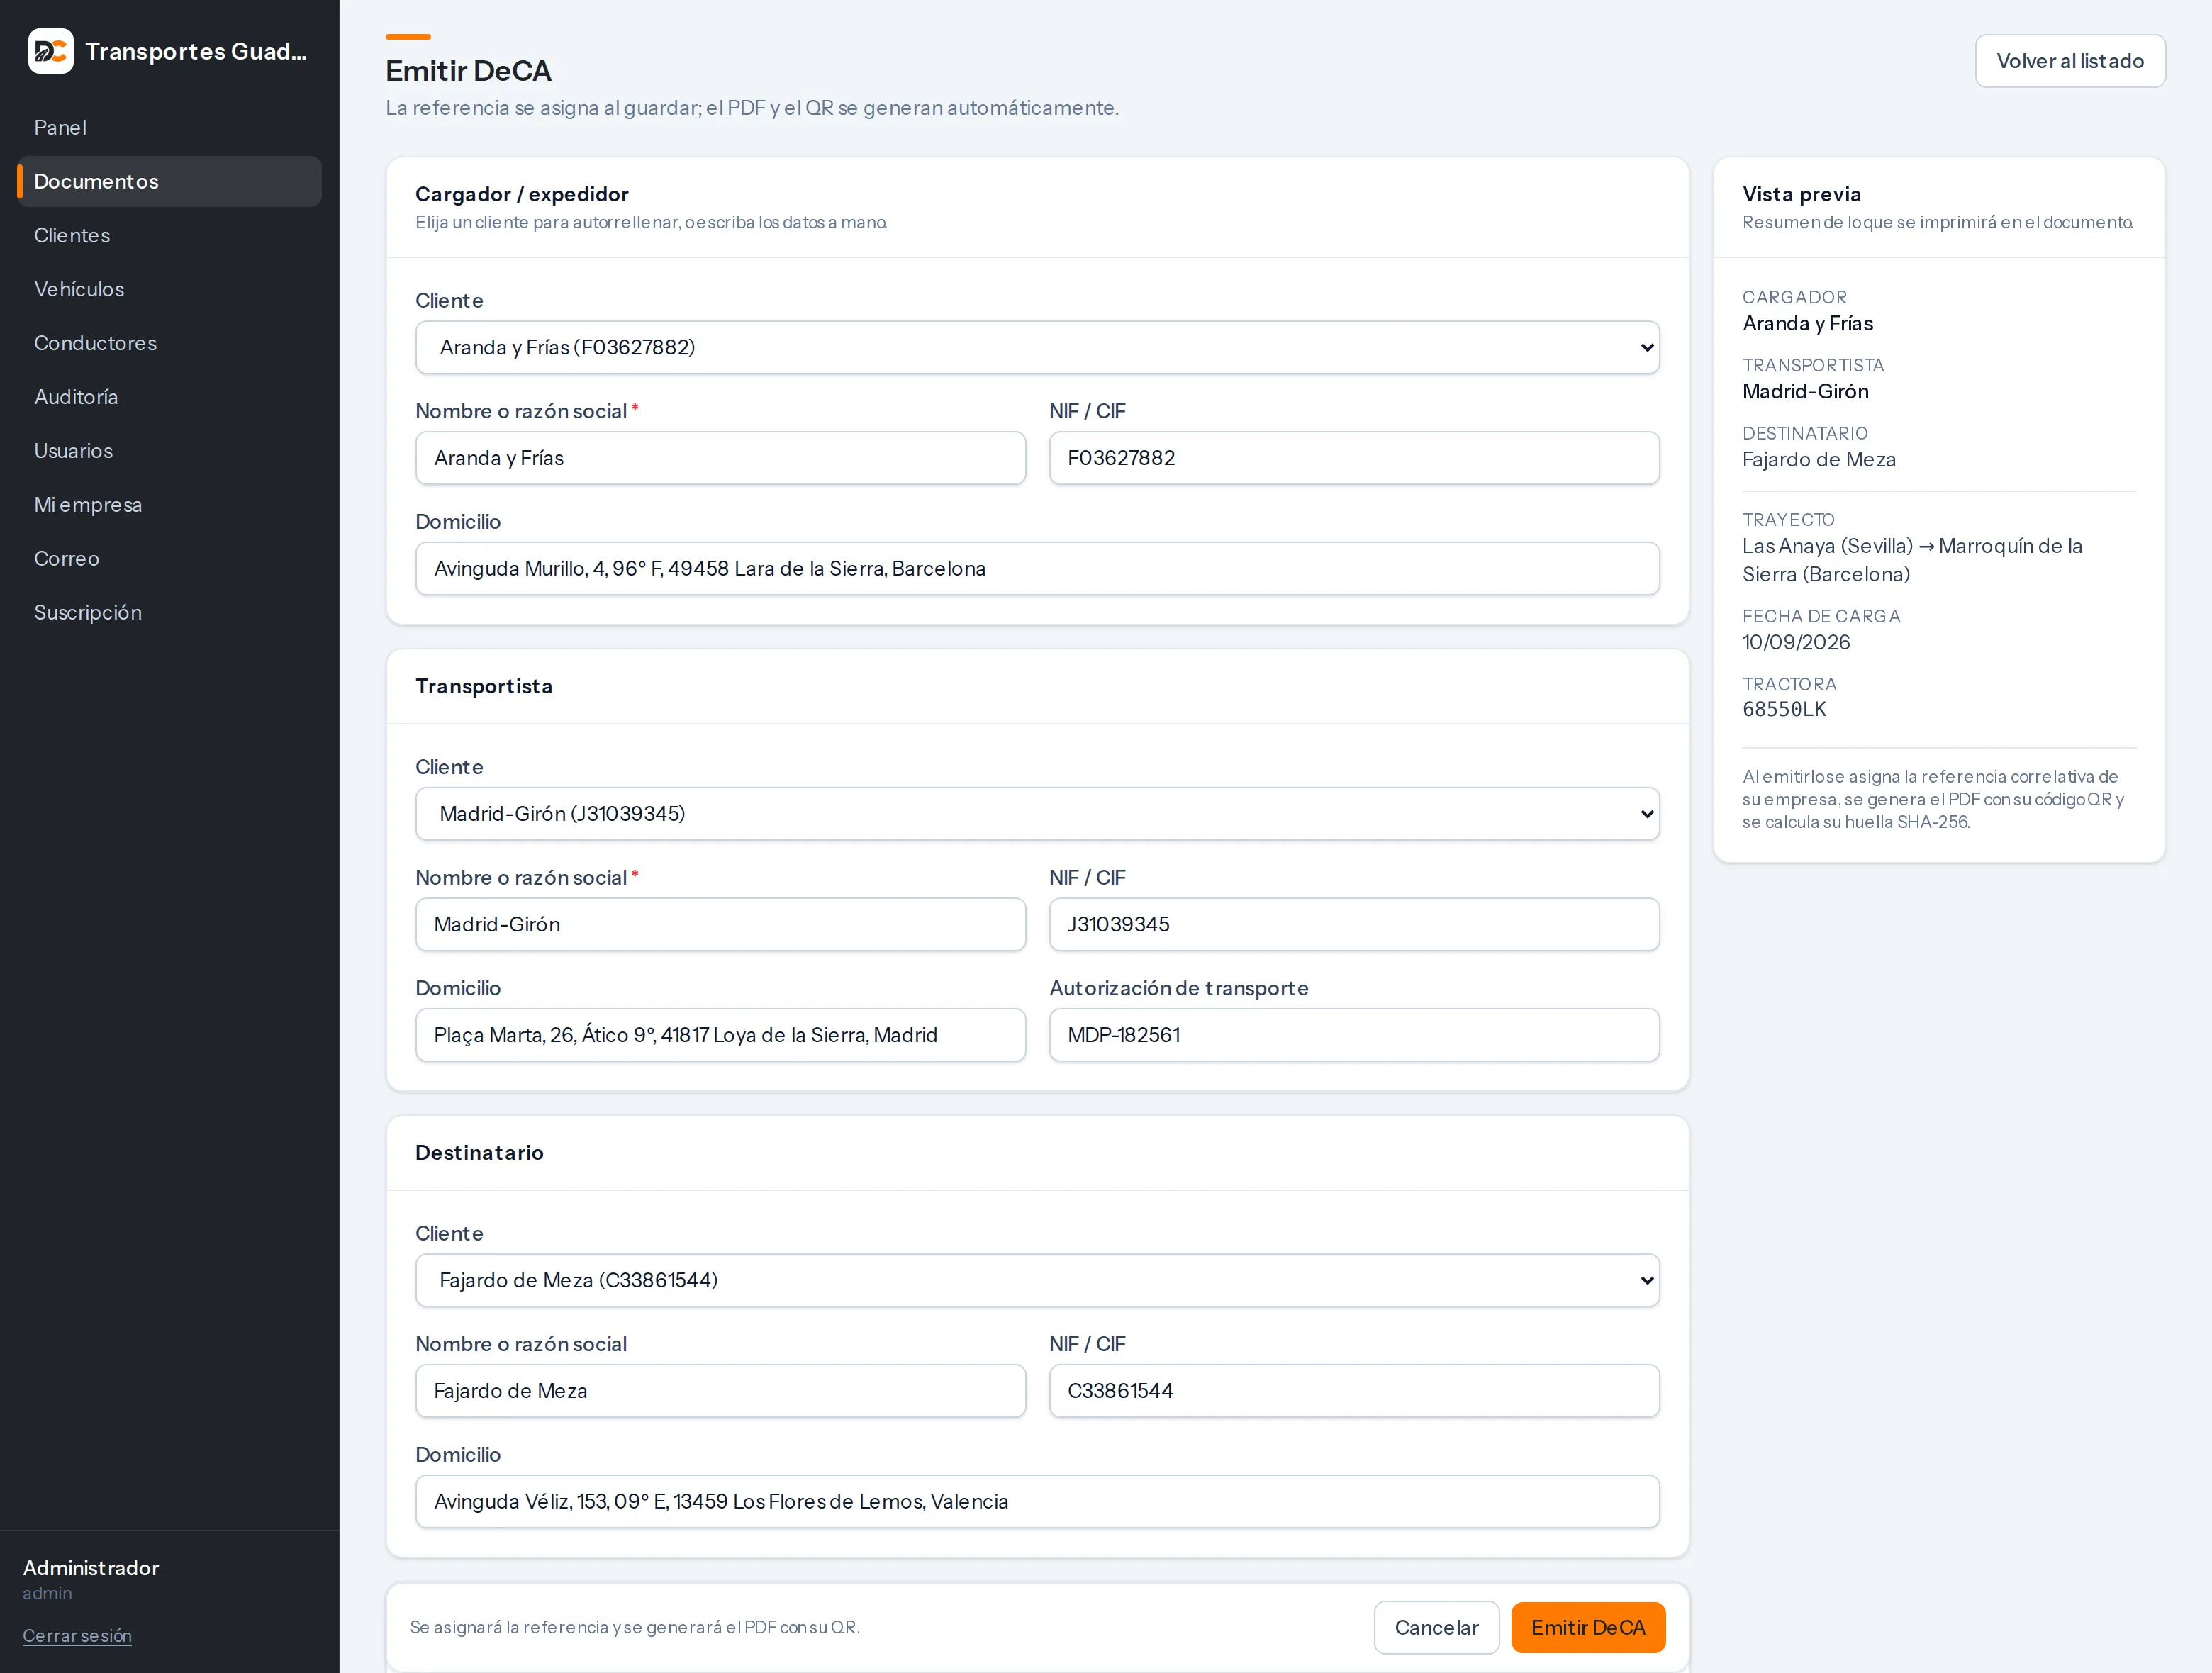Expand the Cargador Cliente dropdown
Screen dimensions: 2212x1673
click(x=1037, y=347)
